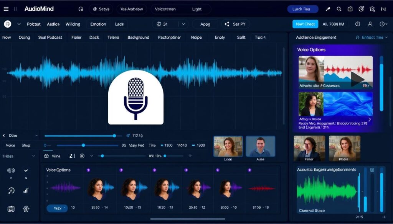Screen dimensions: 393x224
Task: Click the circular target icon in top bar
Action: tap(361, 9)
